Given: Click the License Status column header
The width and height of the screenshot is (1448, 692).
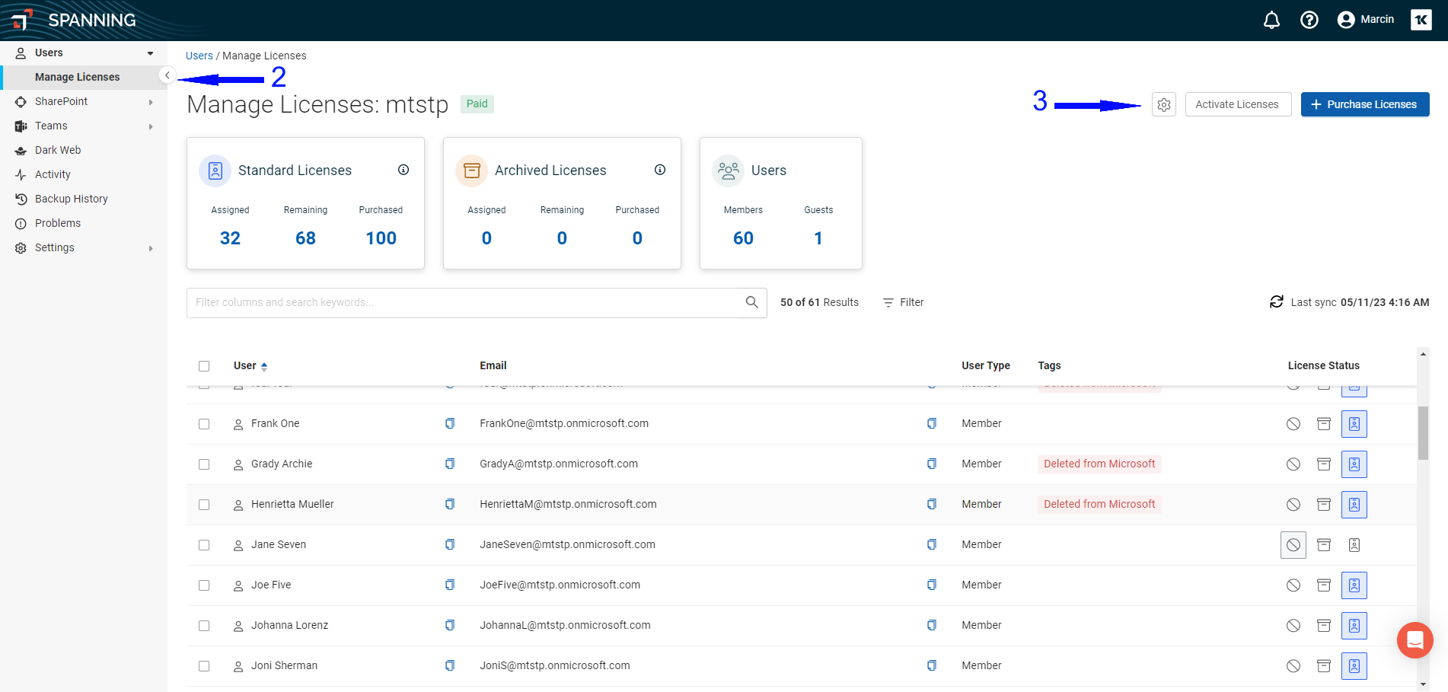Looking at the screenshot, I should (x=1323, y=365).
